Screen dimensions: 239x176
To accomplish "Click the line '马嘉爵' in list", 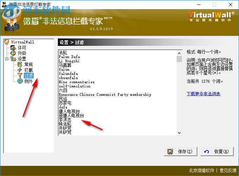I will coord(65,65).
